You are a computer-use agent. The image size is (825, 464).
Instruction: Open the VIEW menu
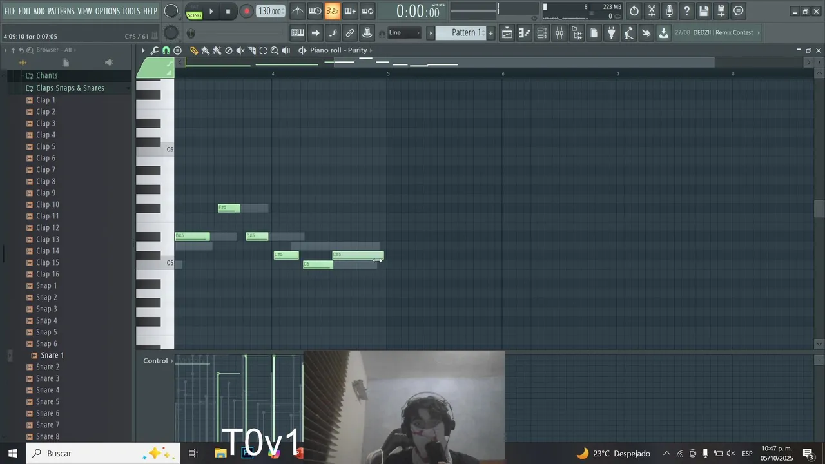85,11
